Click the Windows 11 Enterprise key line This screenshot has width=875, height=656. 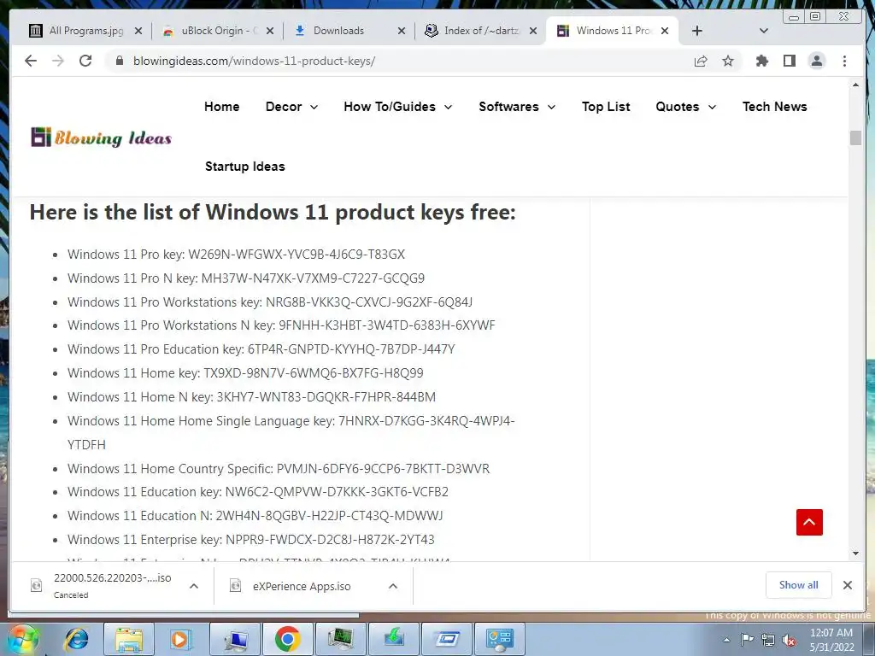click(251, 540)
